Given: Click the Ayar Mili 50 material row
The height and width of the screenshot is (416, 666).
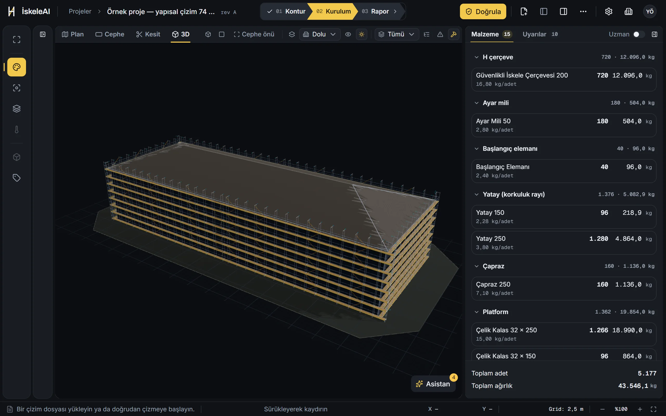Looking at the screenshot, I should pyautogui.click(x=563, y=125).
